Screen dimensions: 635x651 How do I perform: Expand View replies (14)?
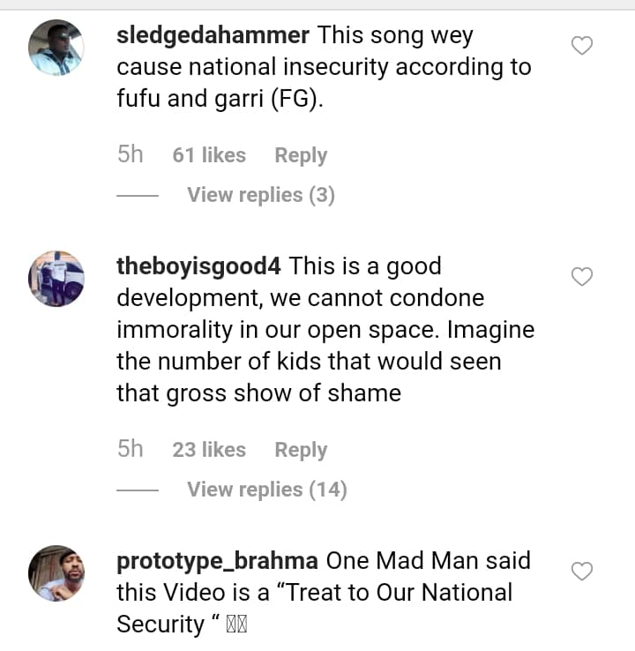[266, 490]
